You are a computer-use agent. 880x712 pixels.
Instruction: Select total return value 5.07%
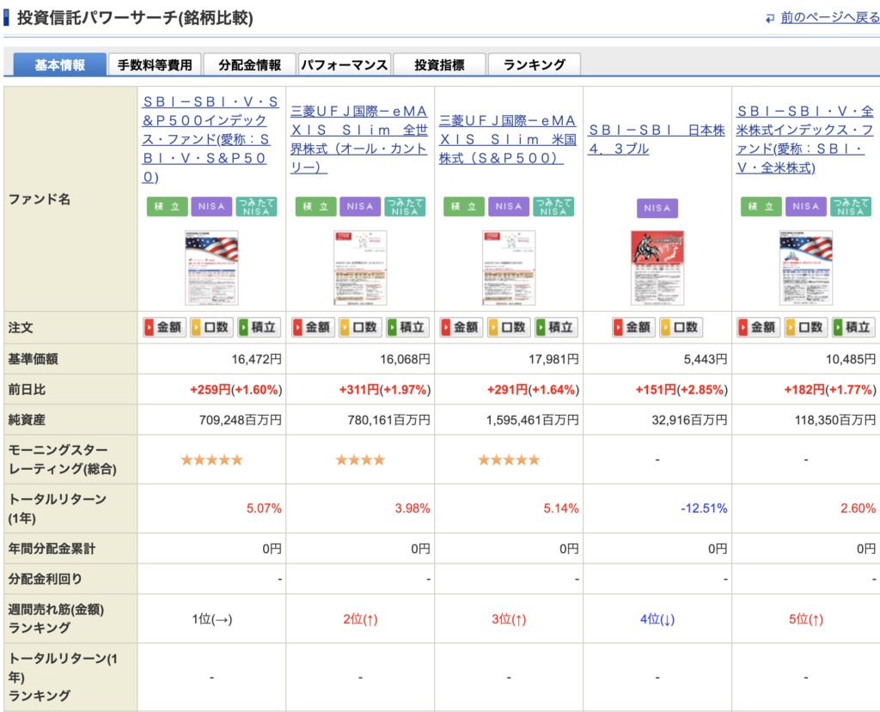point(264,508)
